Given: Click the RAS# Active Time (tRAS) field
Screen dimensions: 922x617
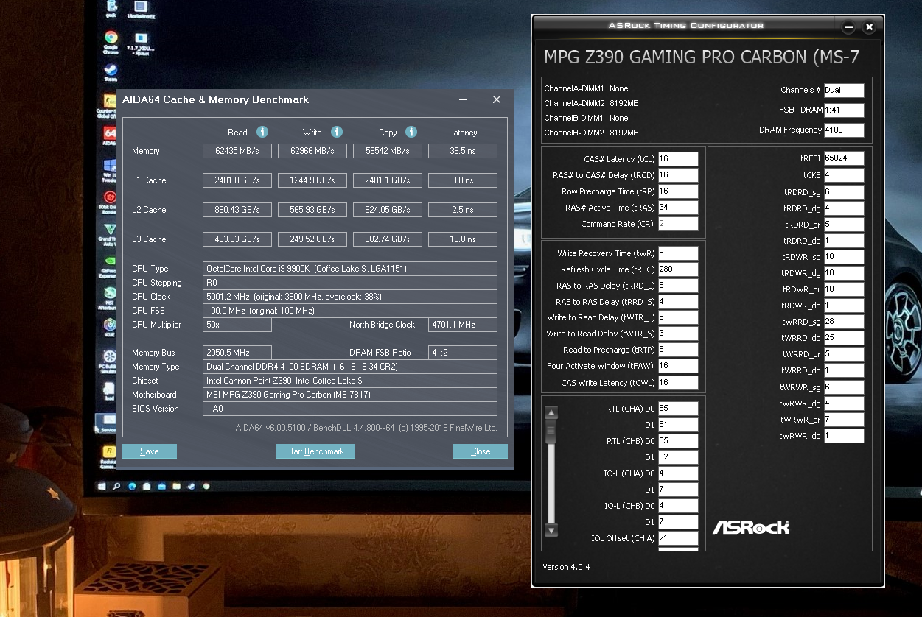Looking at the screenshot, I should 678,208.
